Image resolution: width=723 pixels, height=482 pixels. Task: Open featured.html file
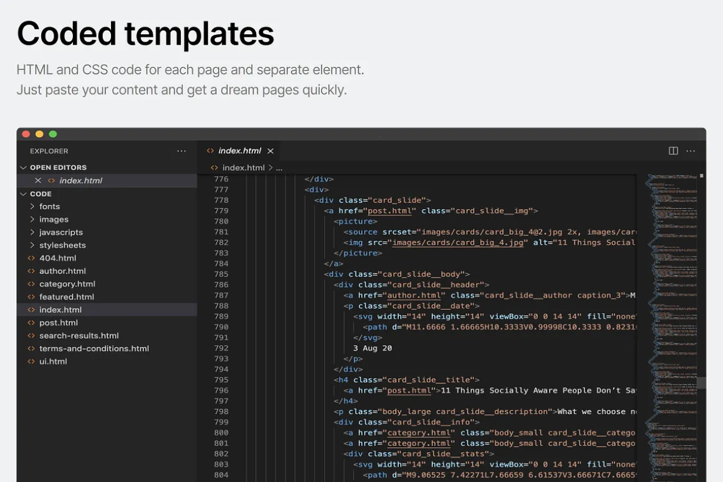click(x=67, y=297)
